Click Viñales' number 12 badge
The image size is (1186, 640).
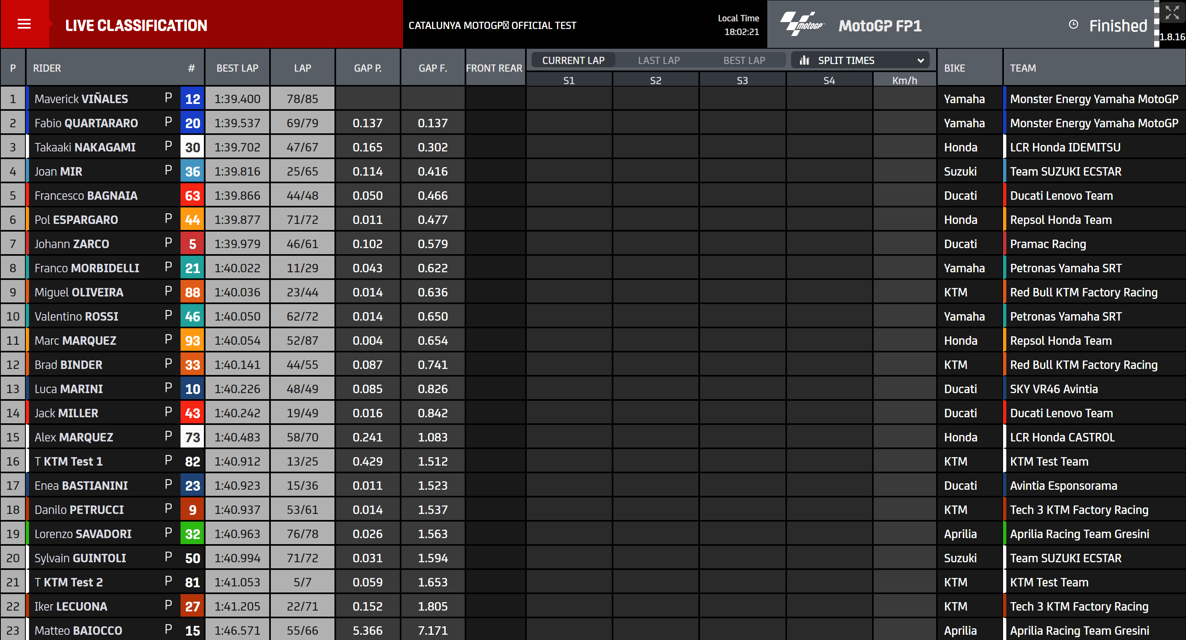[x=192, y=99]
